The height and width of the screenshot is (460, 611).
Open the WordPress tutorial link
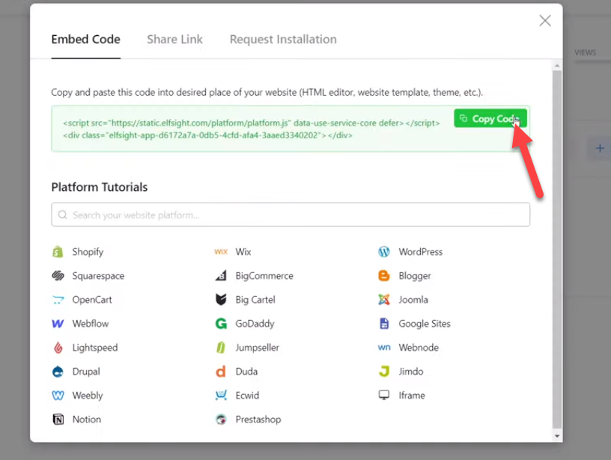pyautogui.click(x=421, y=252)
